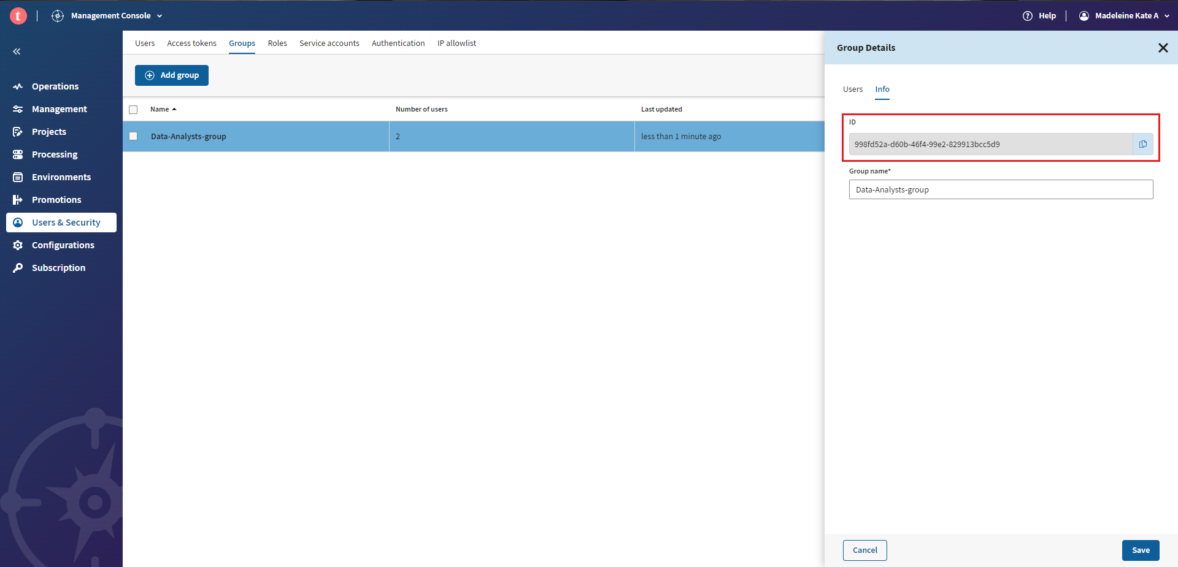This screenshot has width=1178, height=567.
Task: Close the Group Details panel
Action: (1162, 48)
